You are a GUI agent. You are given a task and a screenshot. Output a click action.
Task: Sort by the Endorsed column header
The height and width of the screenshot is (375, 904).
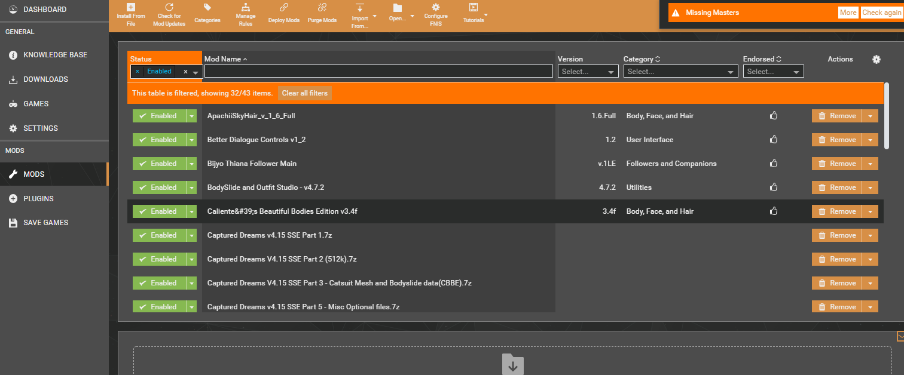coord(762,59)
